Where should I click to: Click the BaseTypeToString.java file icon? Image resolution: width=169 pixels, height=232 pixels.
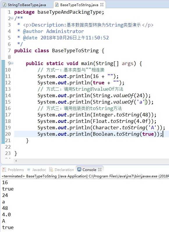pos(57,5)
